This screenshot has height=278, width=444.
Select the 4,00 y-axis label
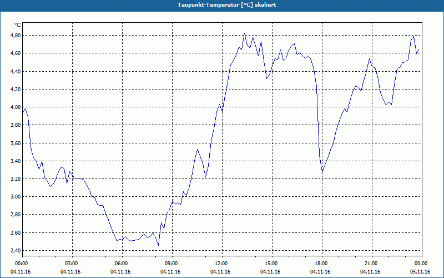(16, 107)
